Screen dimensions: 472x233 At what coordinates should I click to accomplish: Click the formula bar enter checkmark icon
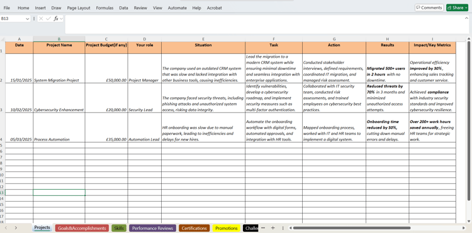[x=48, y=19]
